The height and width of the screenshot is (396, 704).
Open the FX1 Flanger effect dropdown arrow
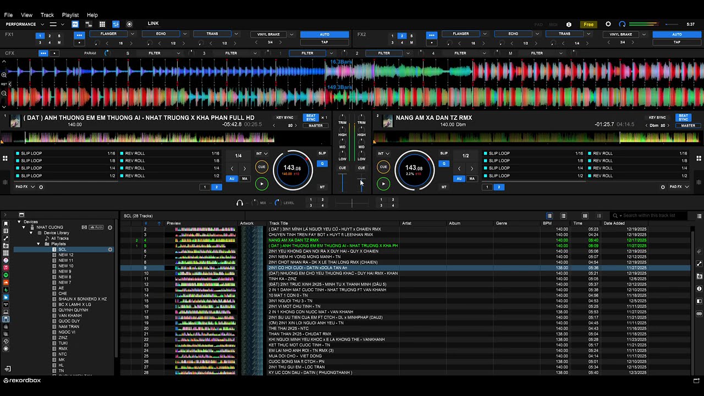(x=132, y=34)
